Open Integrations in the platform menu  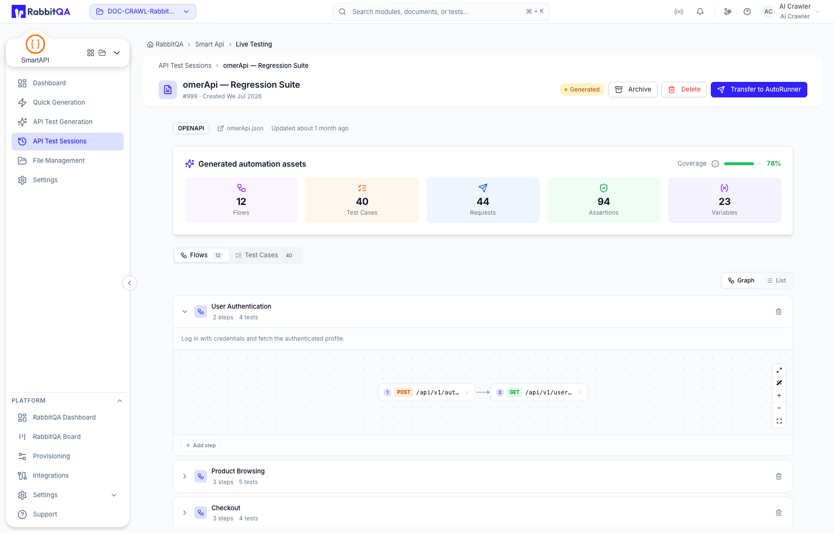coord(67,476)
